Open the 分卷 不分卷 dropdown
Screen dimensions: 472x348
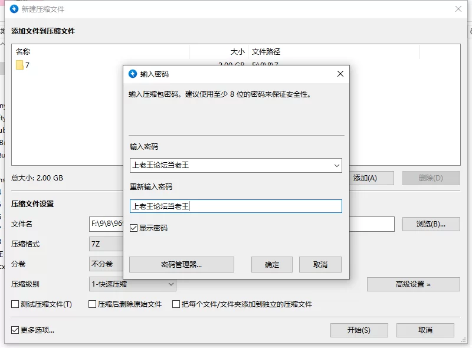coord(106,264)
